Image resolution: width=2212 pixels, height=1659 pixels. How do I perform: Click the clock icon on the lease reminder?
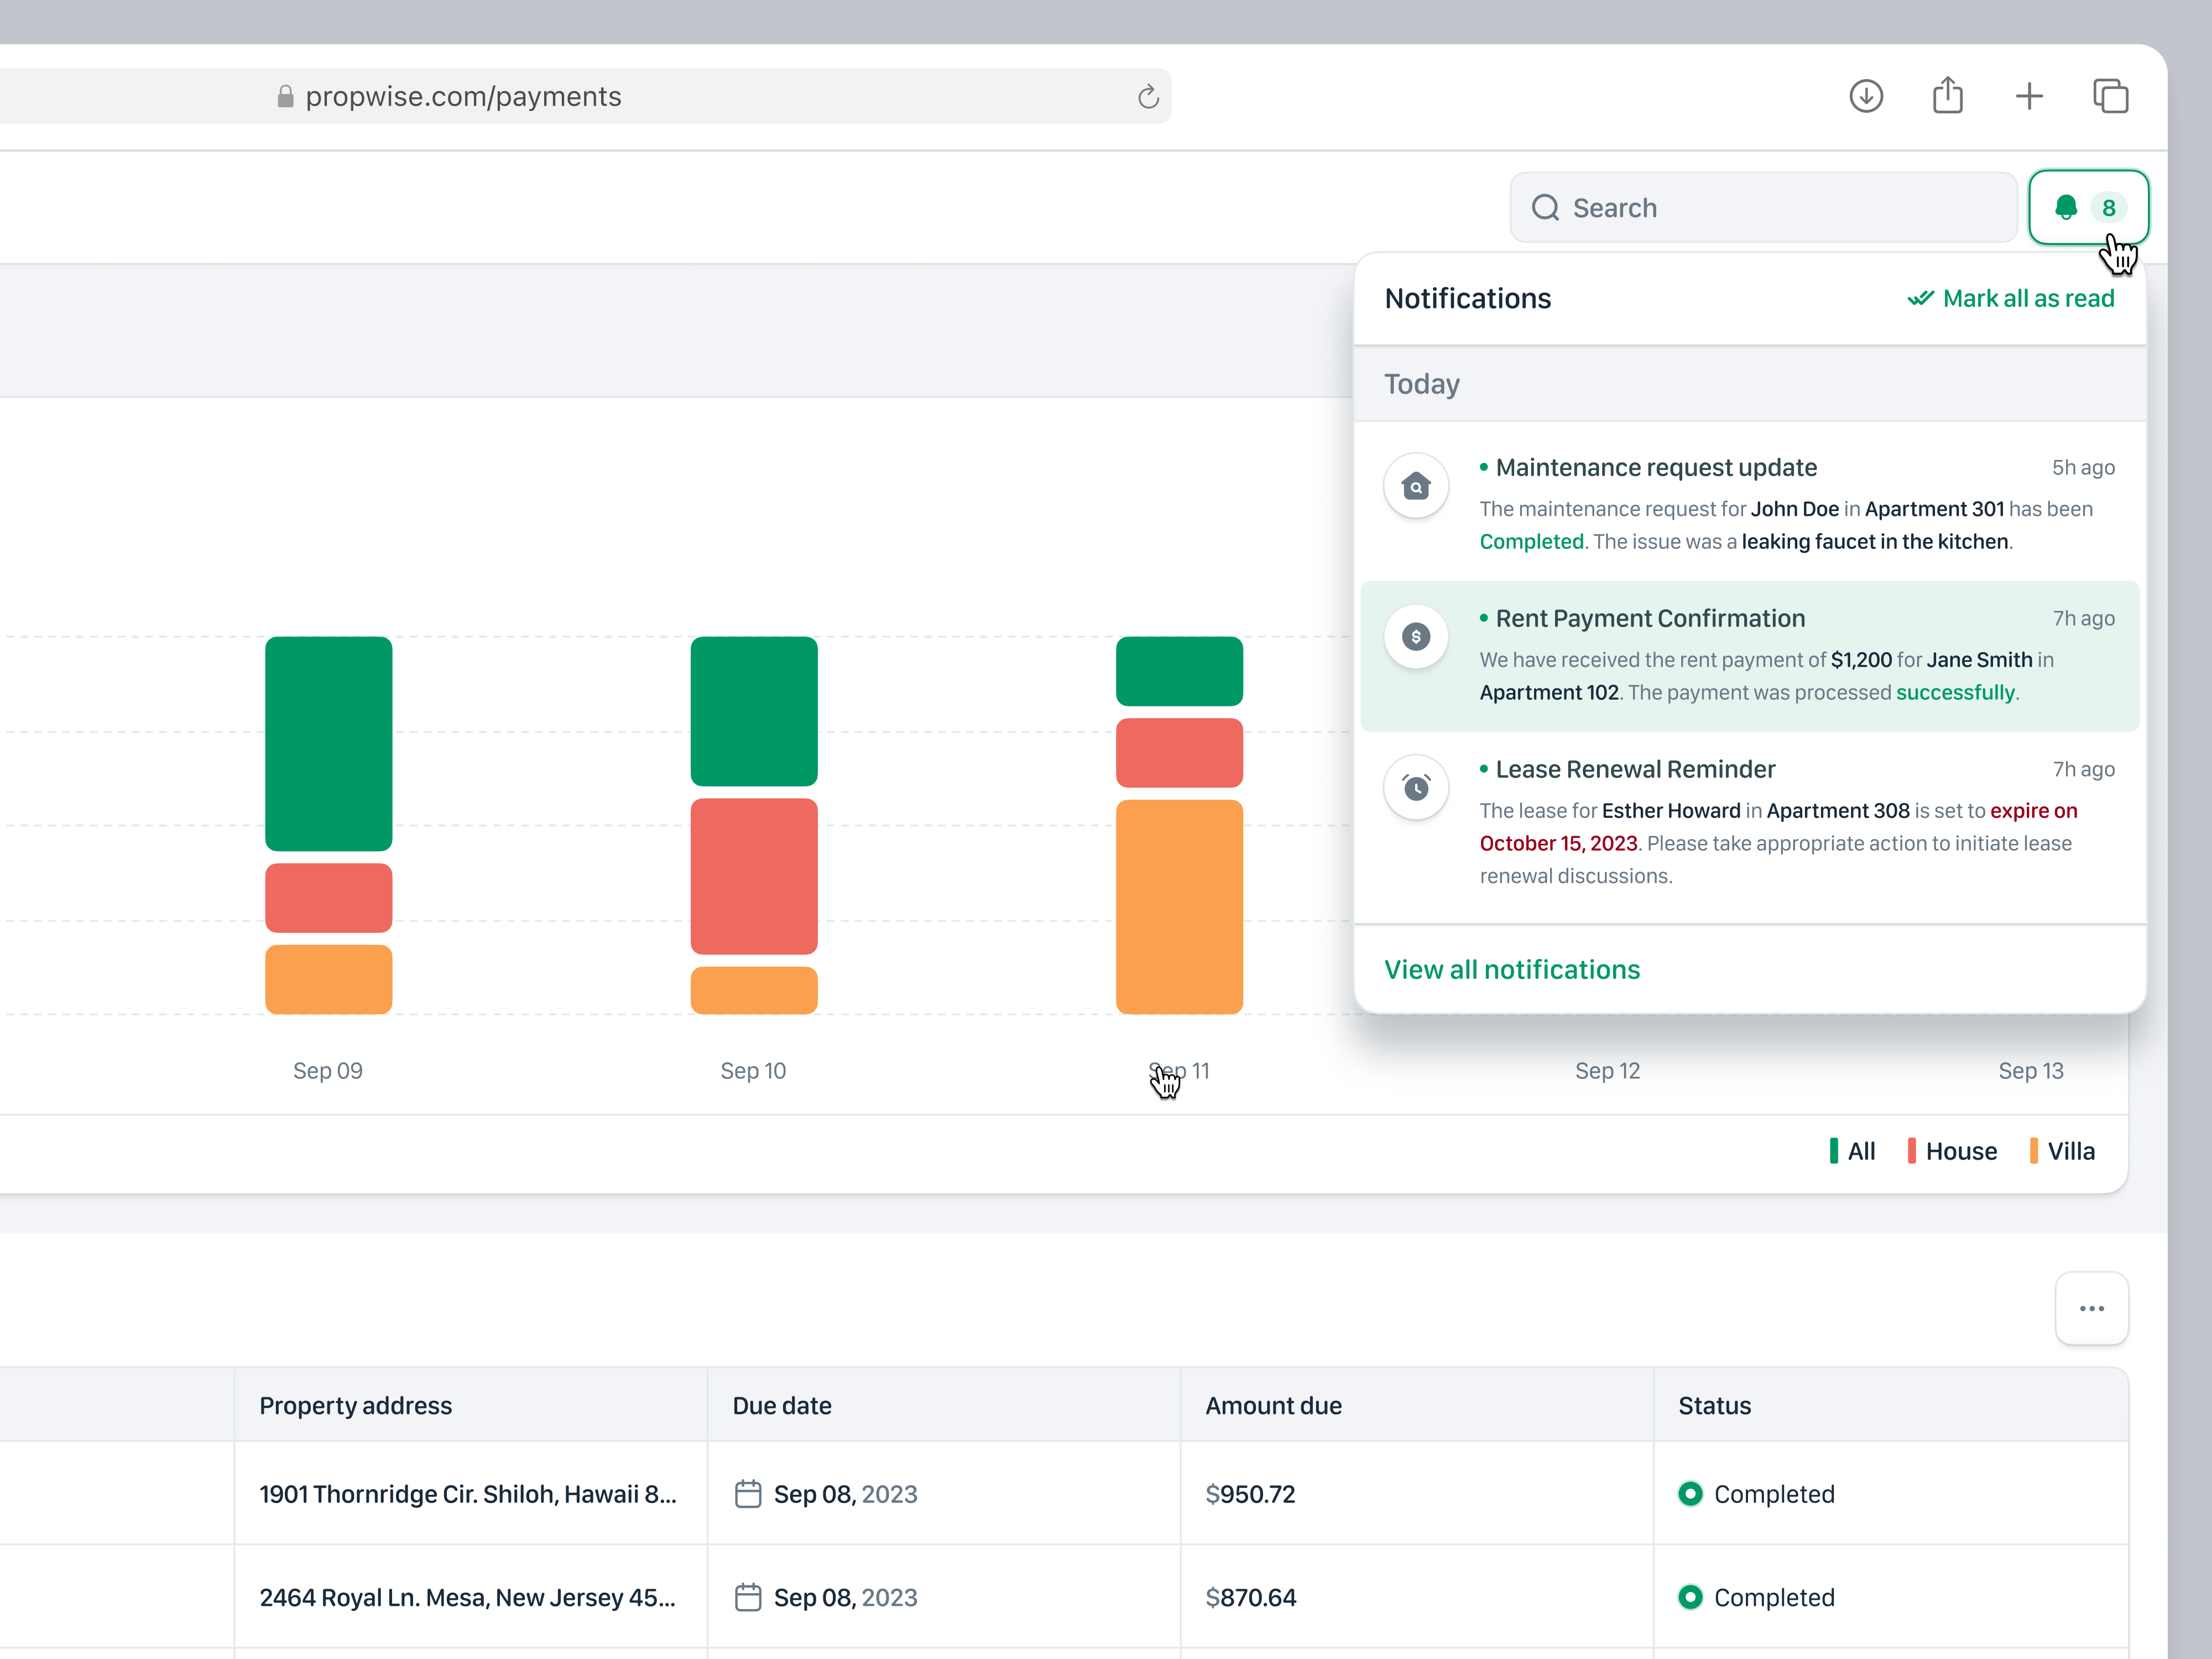click(x=1415, y=788)
